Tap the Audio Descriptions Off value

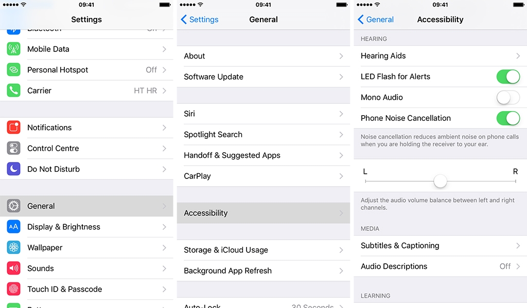(505, 266)
